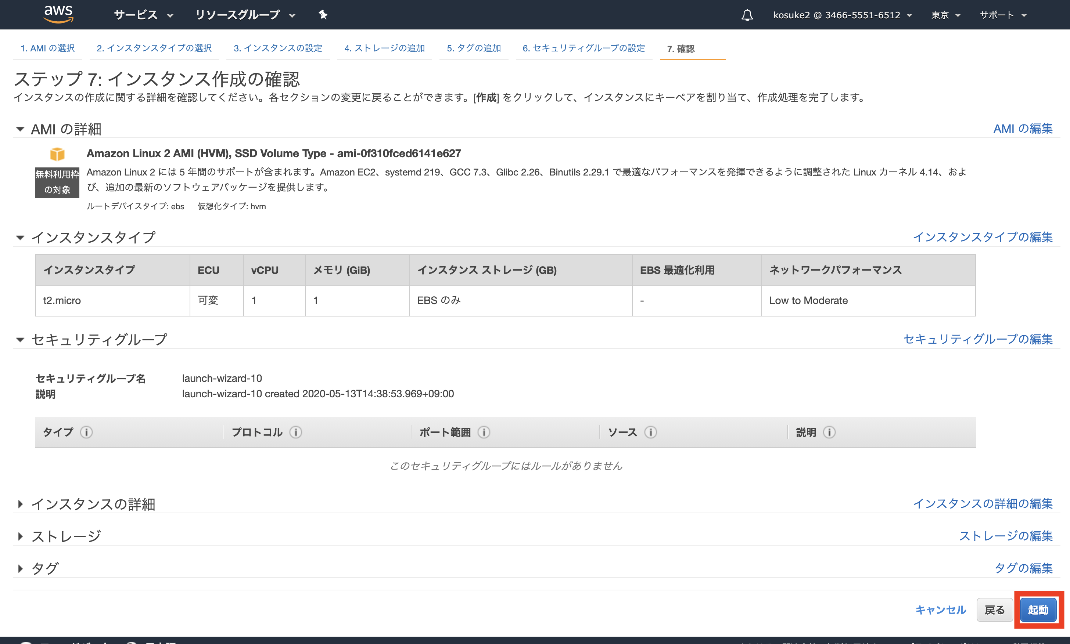Screen dimensions: 1070x644
Task: Go to step 2. インスタンスタイプの選択
Action: [154, 48]
